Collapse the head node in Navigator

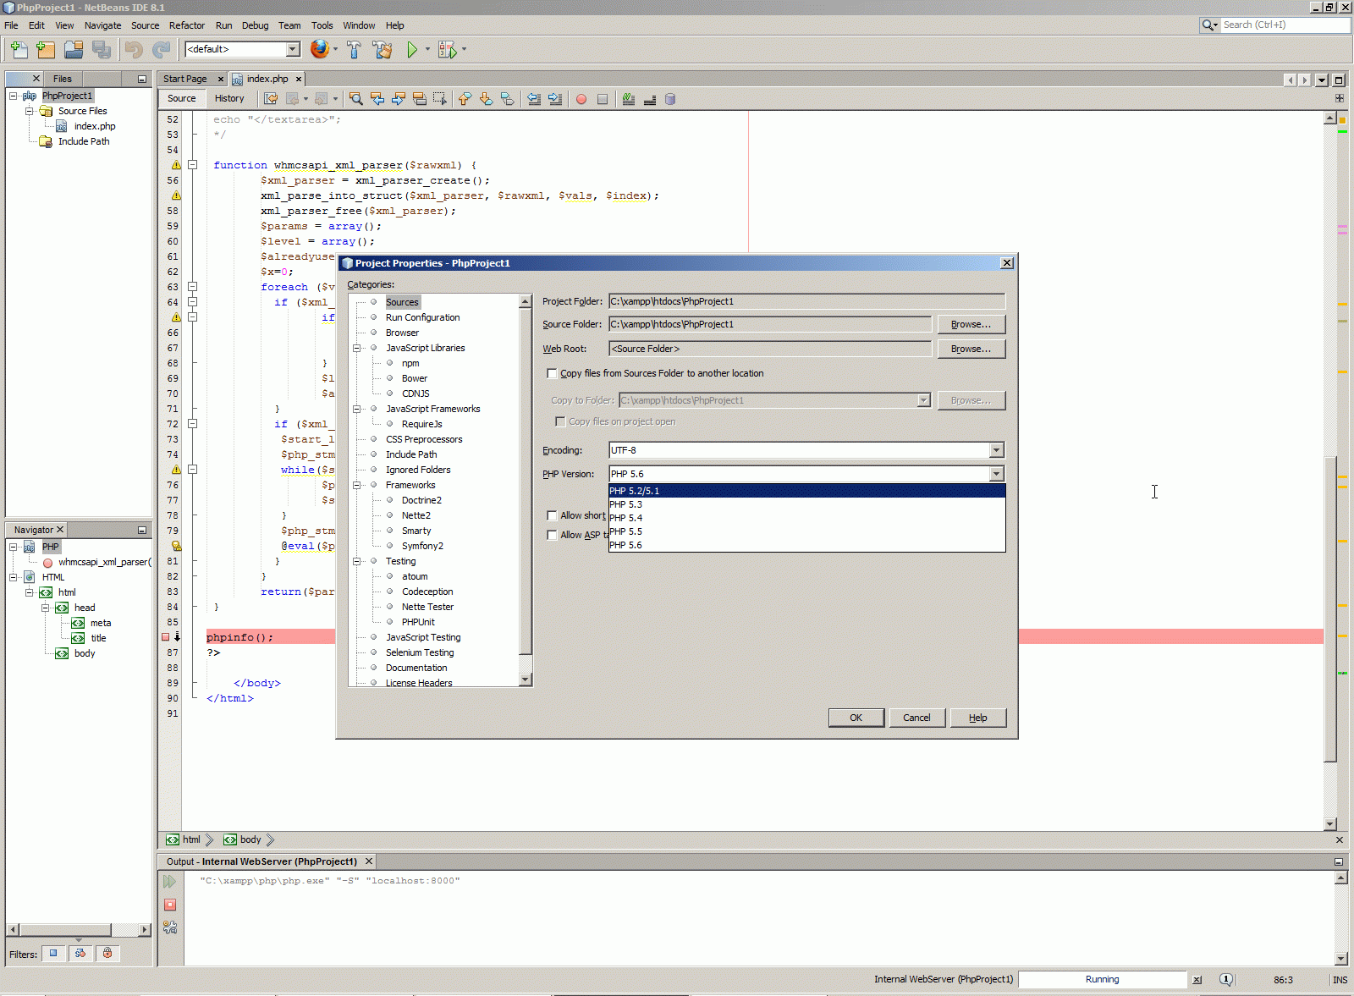point(45,608)
